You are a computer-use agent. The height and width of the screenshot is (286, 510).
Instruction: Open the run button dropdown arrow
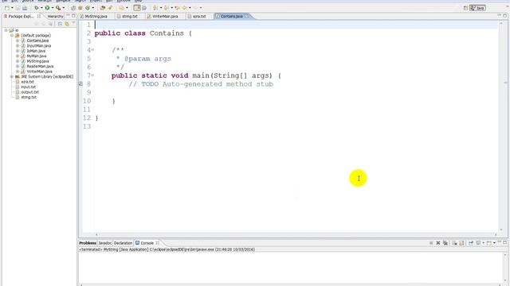[x=53, y=8]
